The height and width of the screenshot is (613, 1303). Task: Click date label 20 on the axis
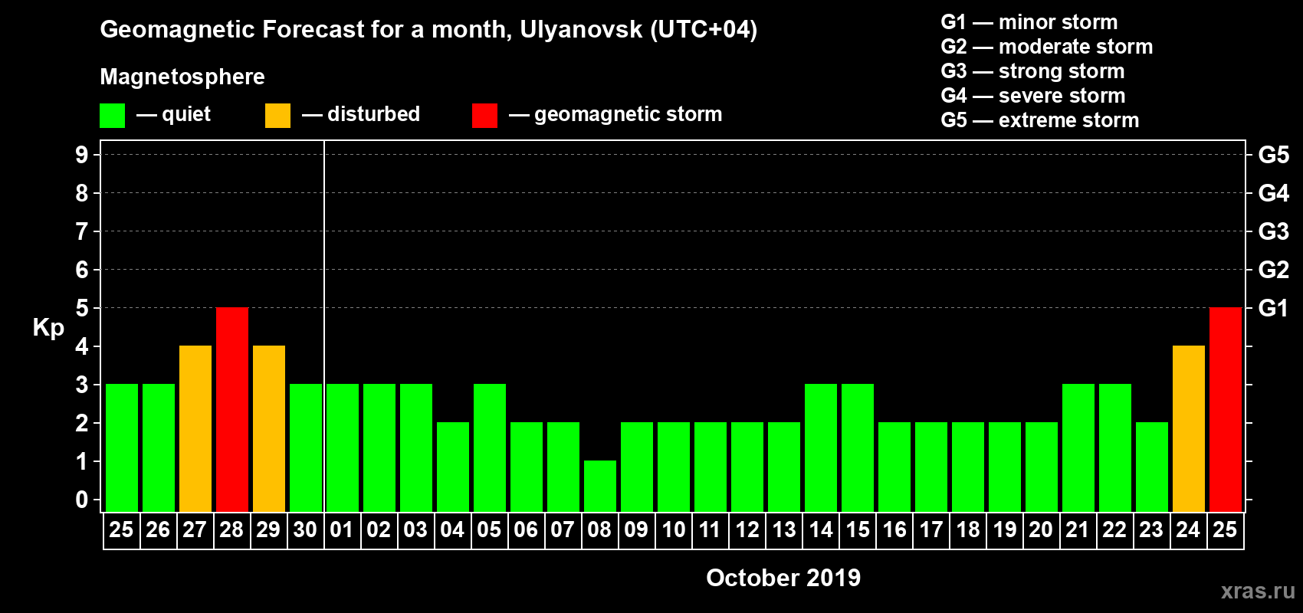click(1041, 530)
